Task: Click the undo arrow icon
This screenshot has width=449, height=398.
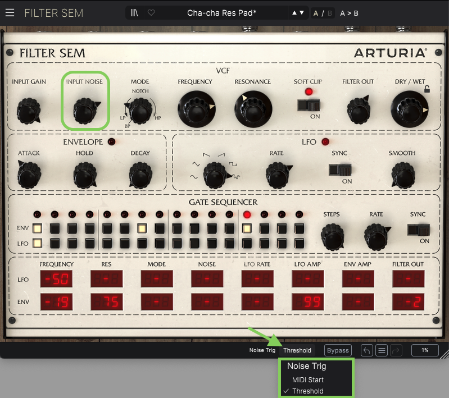Action: (366, 350)
